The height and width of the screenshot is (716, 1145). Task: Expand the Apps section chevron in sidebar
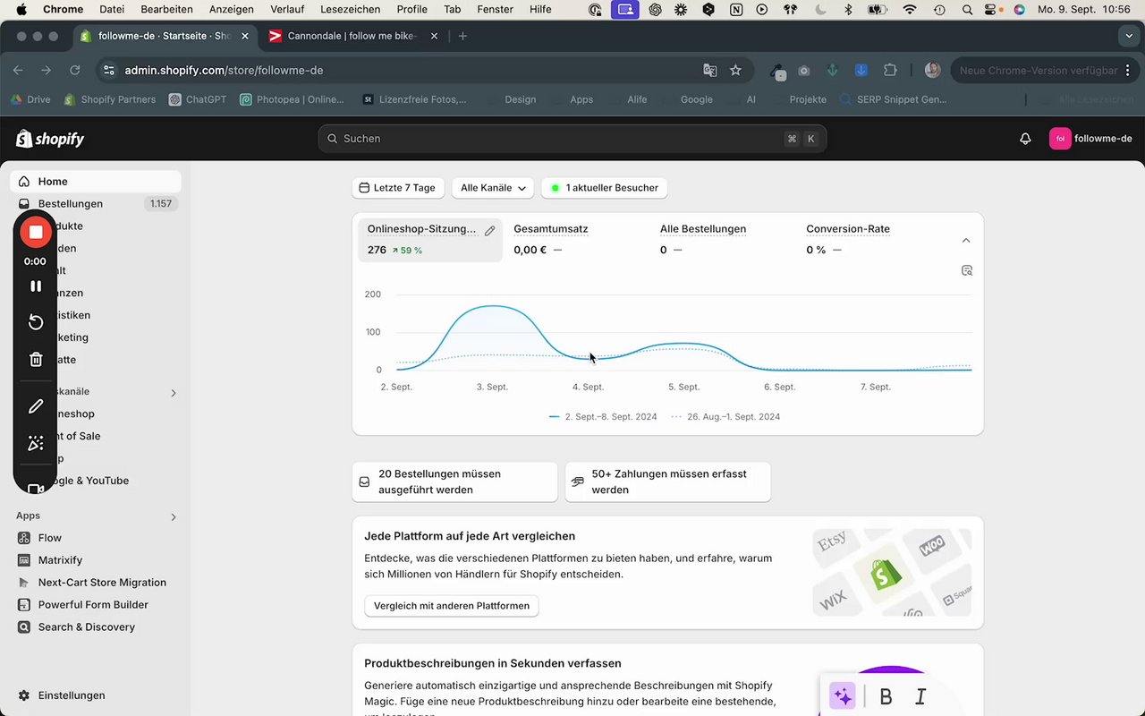[x=174, y=516]
